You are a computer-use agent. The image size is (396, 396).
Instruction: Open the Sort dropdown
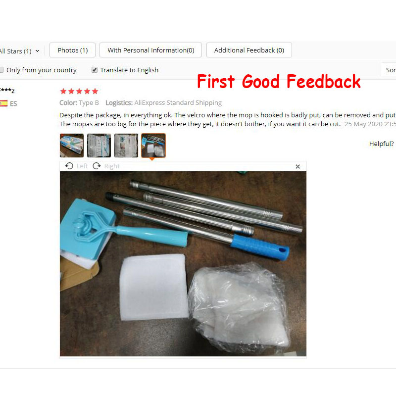pyautogui.click(x=389, y=70)
